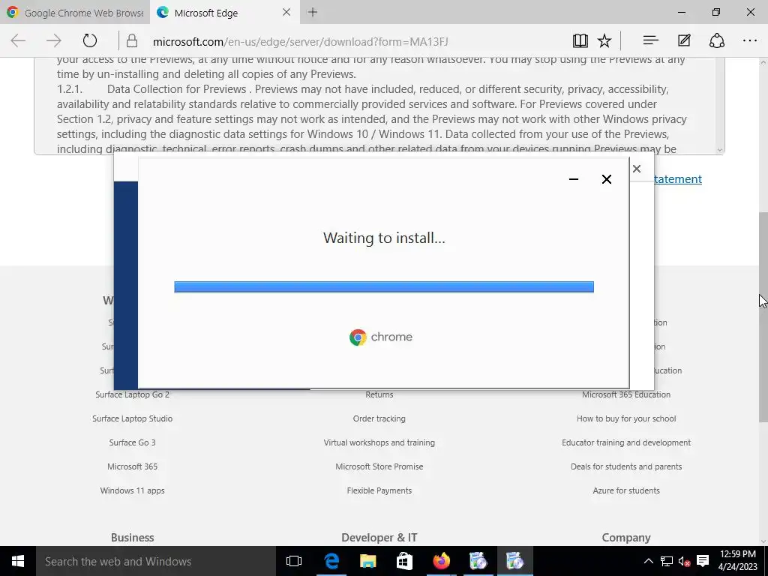Click Search the web and Windows box
The image size is (768, 576).
coord(156,561)
